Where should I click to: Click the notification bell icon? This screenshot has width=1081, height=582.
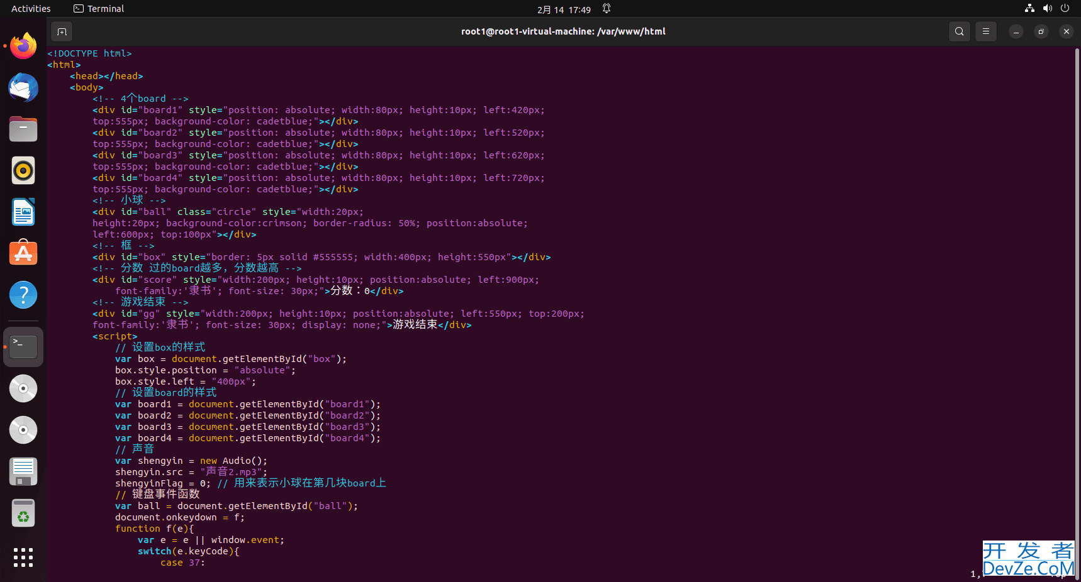click(x=607, y=9)
